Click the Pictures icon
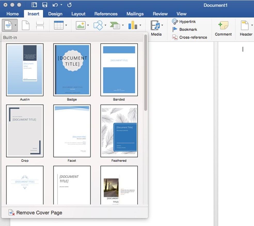 coord(81,25)
